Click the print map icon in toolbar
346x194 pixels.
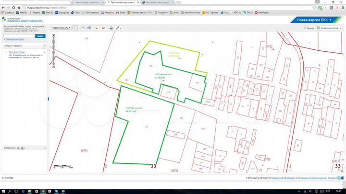coord(111,28)
